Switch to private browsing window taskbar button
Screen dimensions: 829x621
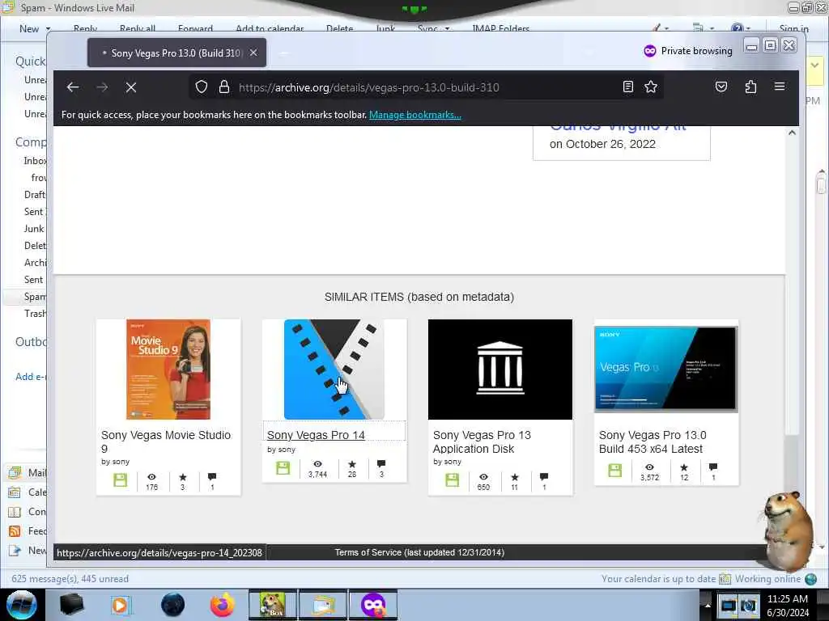[373, 605]
